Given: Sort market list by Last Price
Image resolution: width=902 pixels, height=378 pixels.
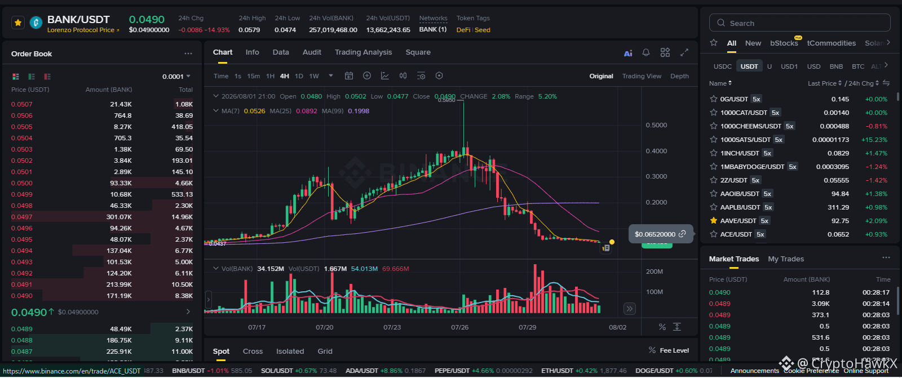Looking at the screenshot, I should [825, 83].
